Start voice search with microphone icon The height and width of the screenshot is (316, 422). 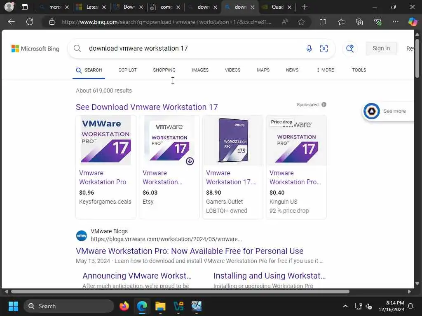(309, 49)
